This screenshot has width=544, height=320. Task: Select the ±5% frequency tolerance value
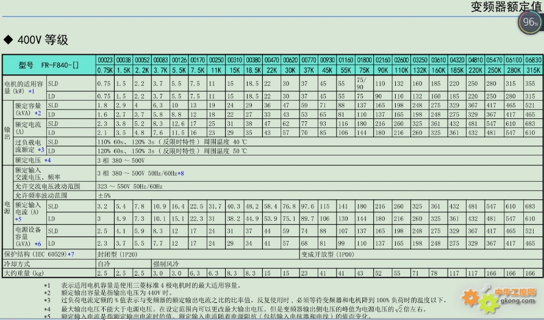104,196
